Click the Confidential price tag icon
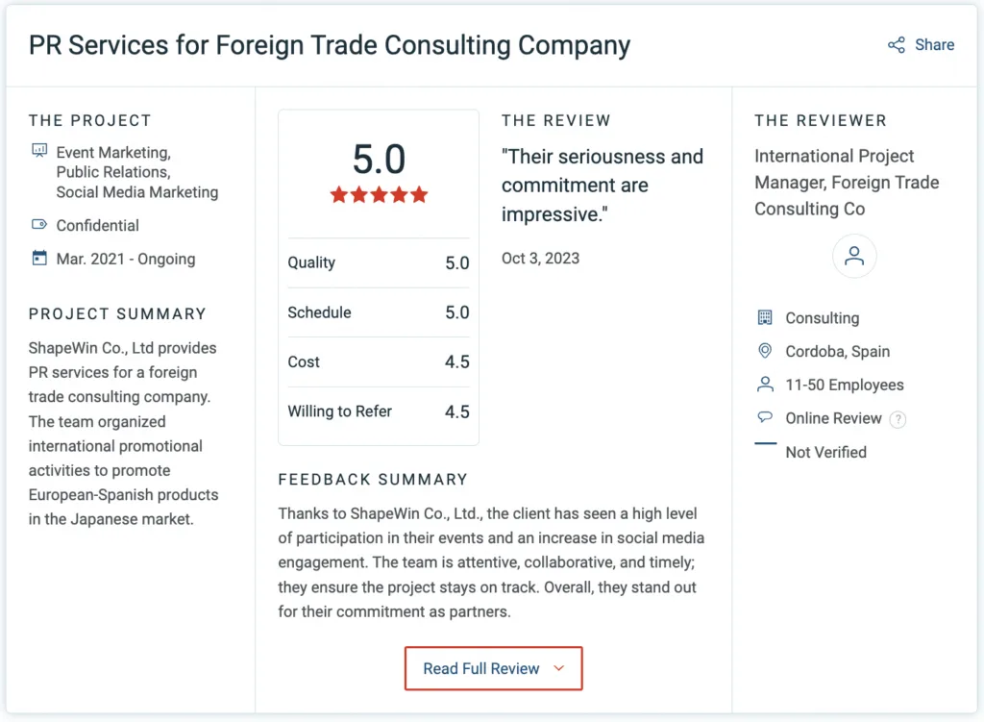984x722 pixels. click(x=39, y=225)
